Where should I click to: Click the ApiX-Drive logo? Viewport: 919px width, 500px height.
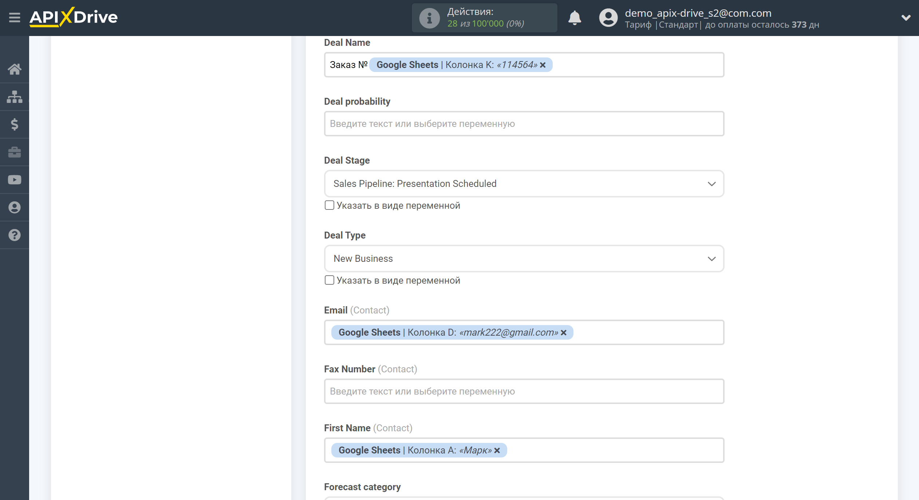click(74, 17)
